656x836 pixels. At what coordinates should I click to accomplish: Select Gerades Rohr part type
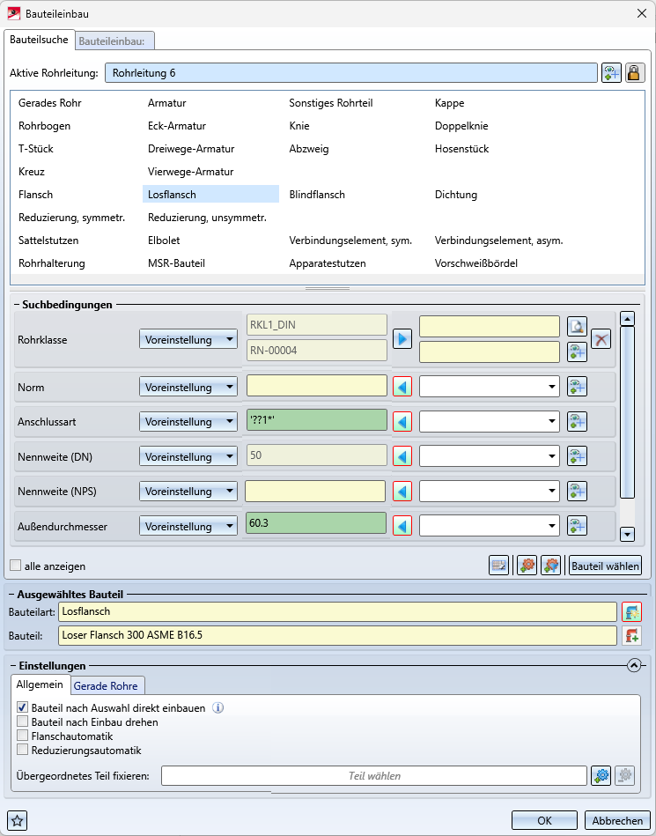pyautogui.click(x=50, y=103)
